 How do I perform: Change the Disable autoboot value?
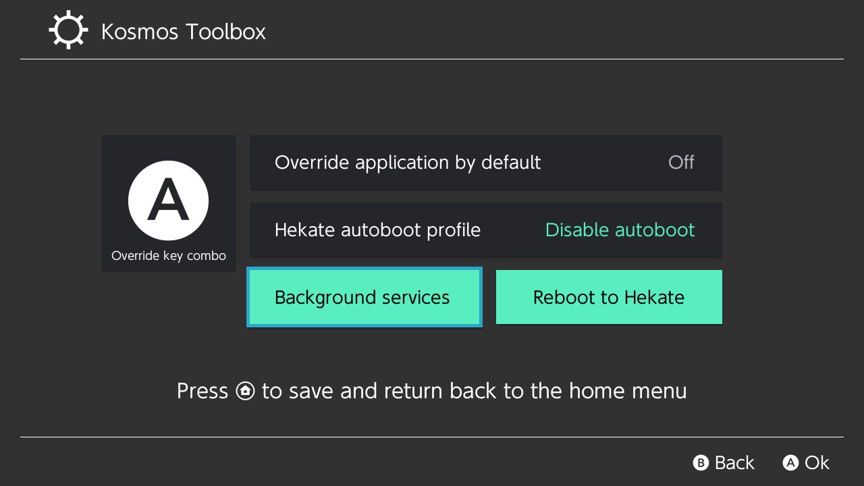pyautogui.click(x=620, y=230)
